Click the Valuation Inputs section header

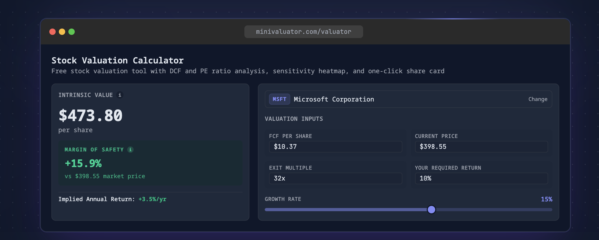[294, 119]
